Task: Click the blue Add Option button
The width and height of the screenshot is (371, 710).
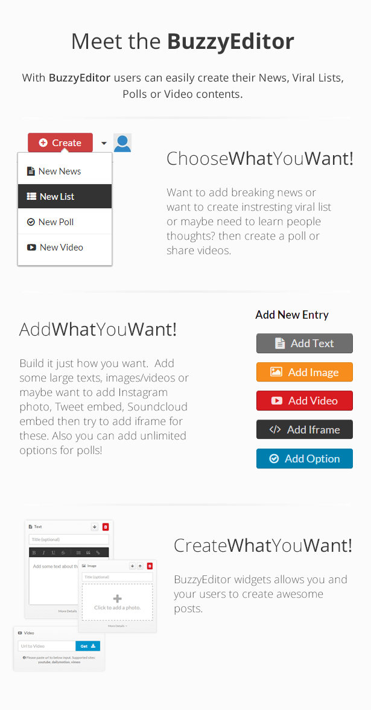Action: (x=304, y=459)
